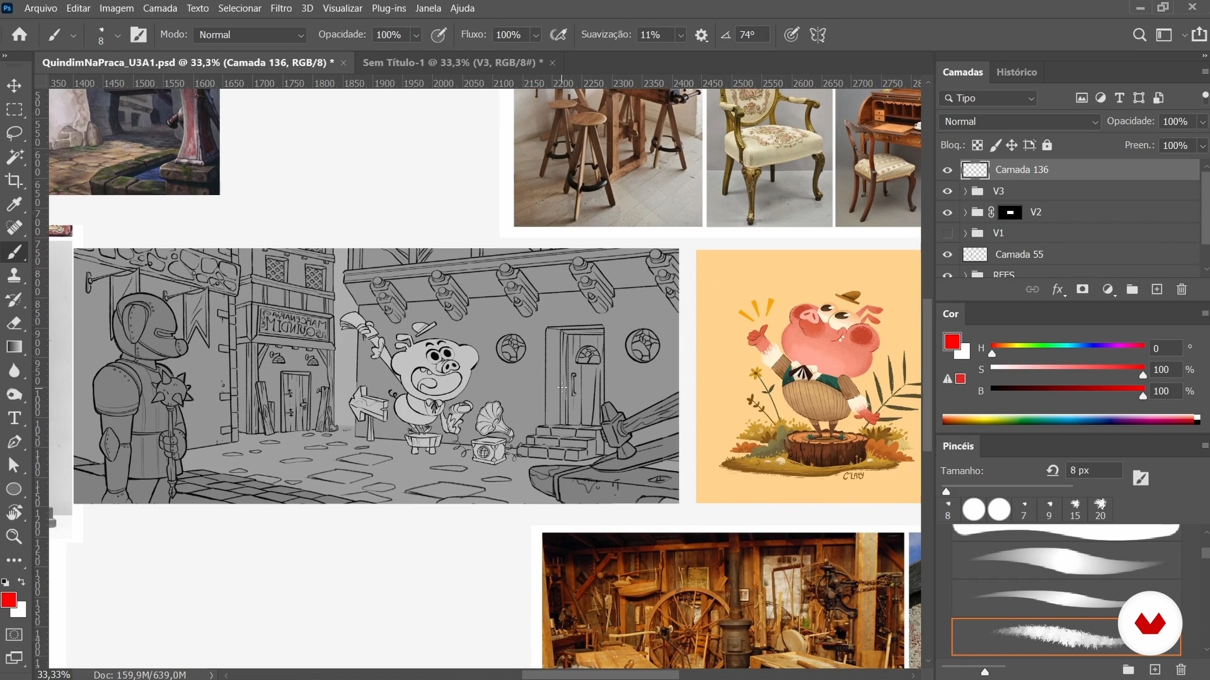Switch to Sem Título-1 document tab
This screenshot has width=1210, height=680.
pyautogui.click(x=452, y=62)
